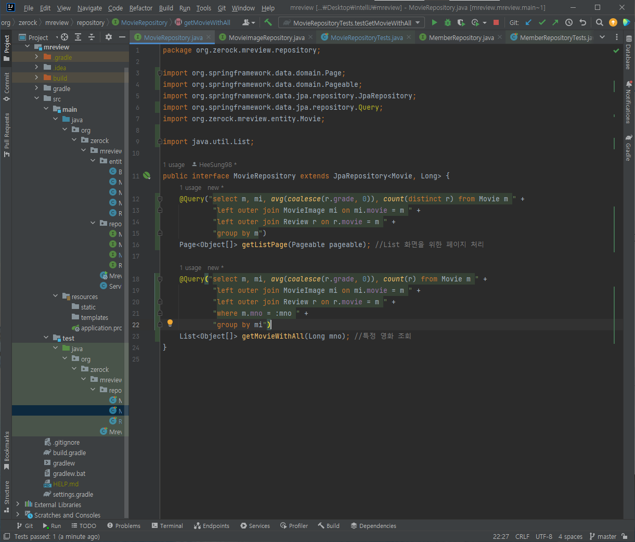Toggle the Pull Requests tool window
Screen dimensions: 635x542
7,135
